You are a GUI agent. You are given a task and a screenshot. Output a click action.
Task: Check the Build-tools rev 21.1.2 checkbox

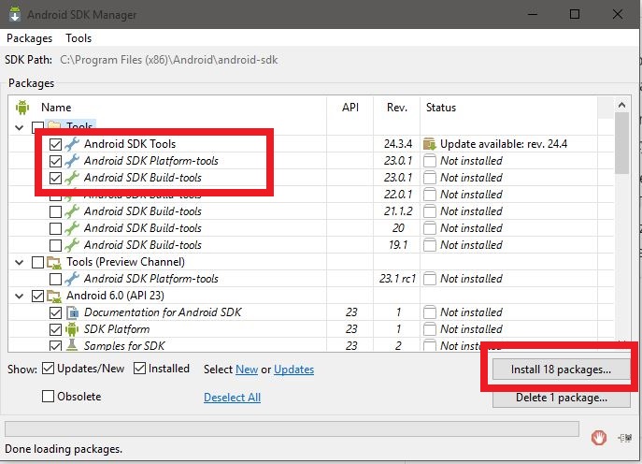pyautogui.click(x=55, y=211)
